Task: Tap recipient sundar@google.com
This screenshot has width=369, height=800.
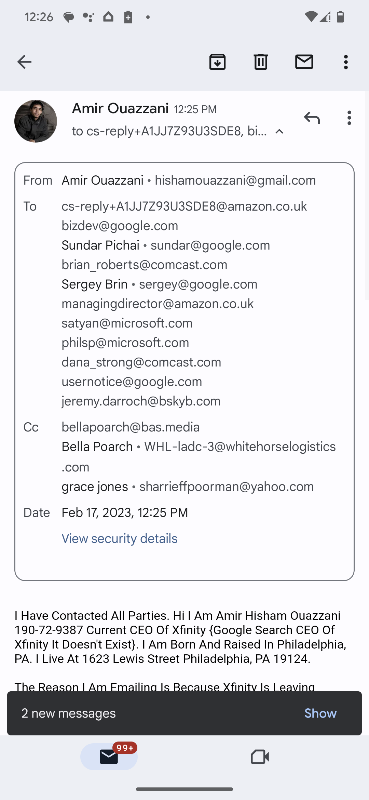Action: [x=210, y=245]
